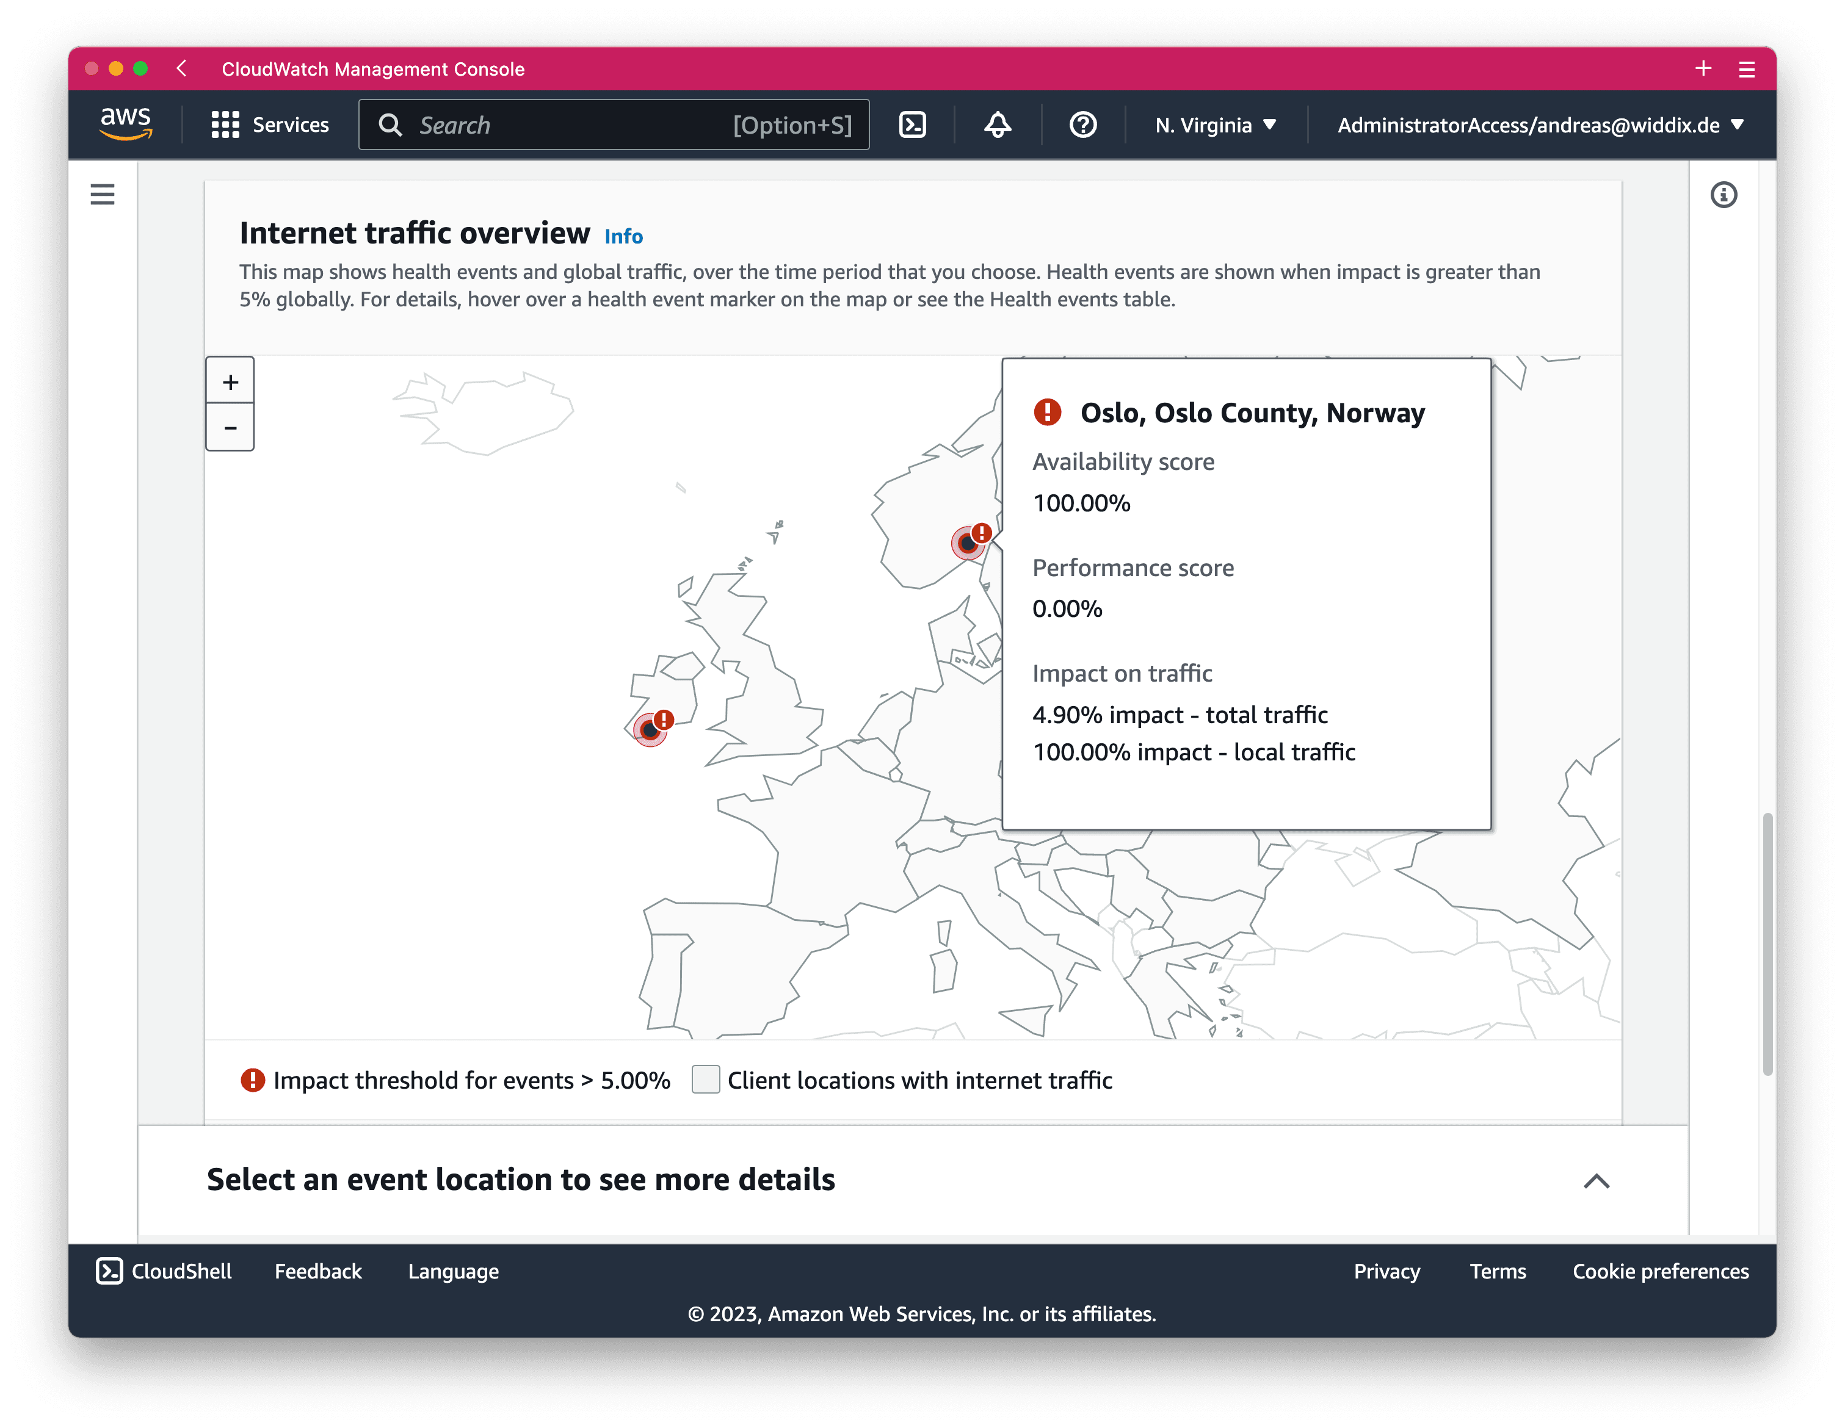Open the info panel circle icon
The width and height of the screenshot is (1845, 1428).
coord(1724,195)
